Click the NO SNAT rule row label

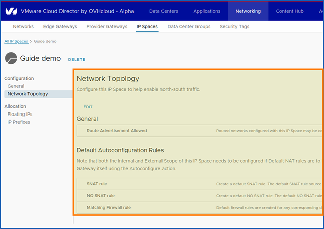point(101,196)
